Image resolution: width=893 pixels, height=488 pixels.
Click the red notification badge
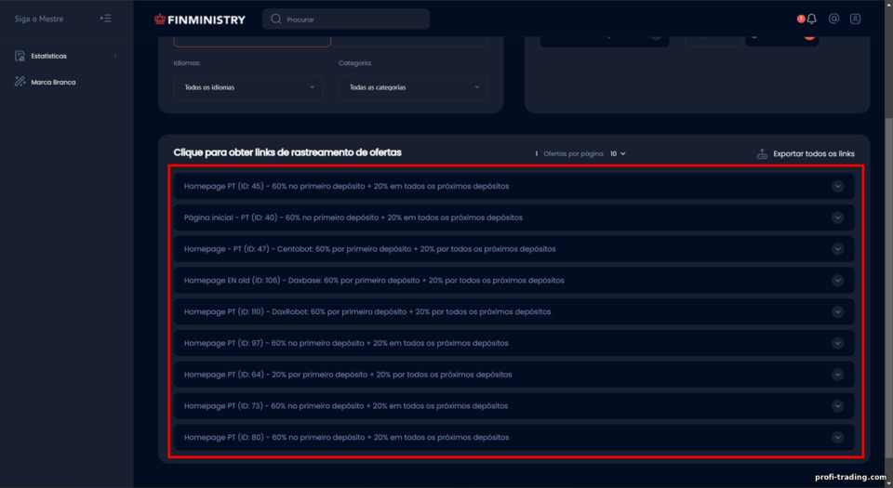pyautogui.click(x=801, y=19)
